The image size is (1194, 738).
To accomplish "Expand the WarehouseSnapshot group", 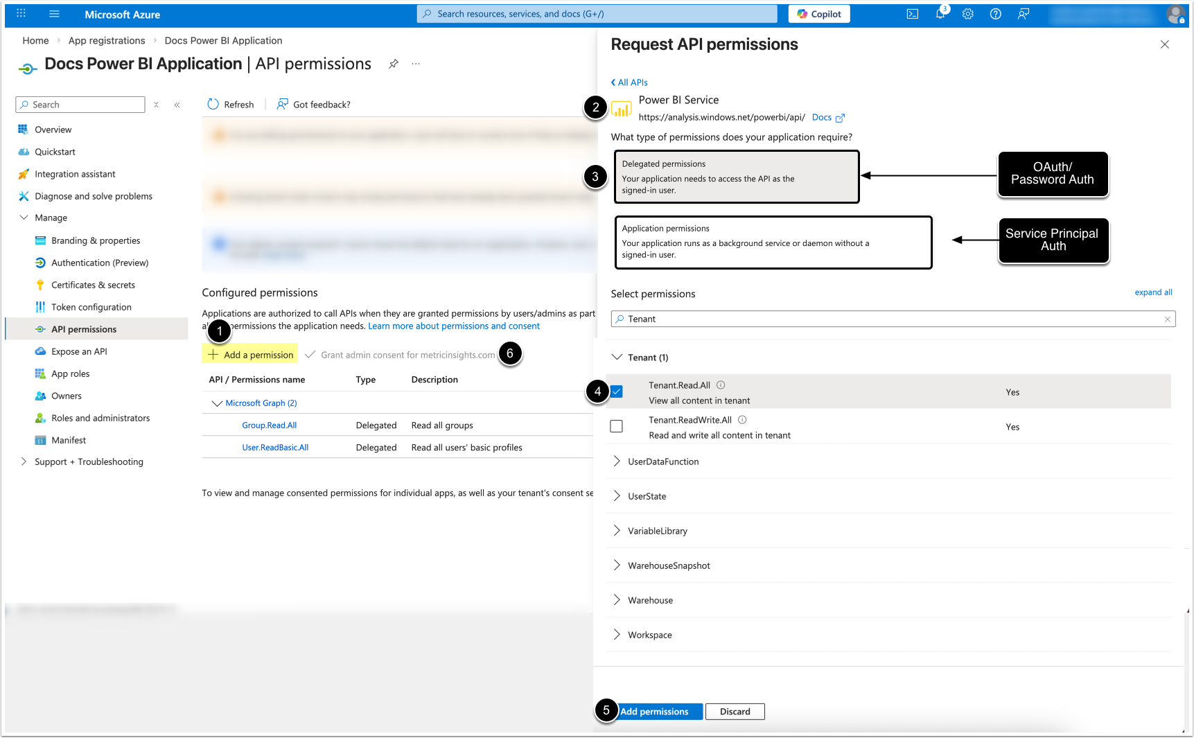I will pyautogui.click(x=617, y=565).
